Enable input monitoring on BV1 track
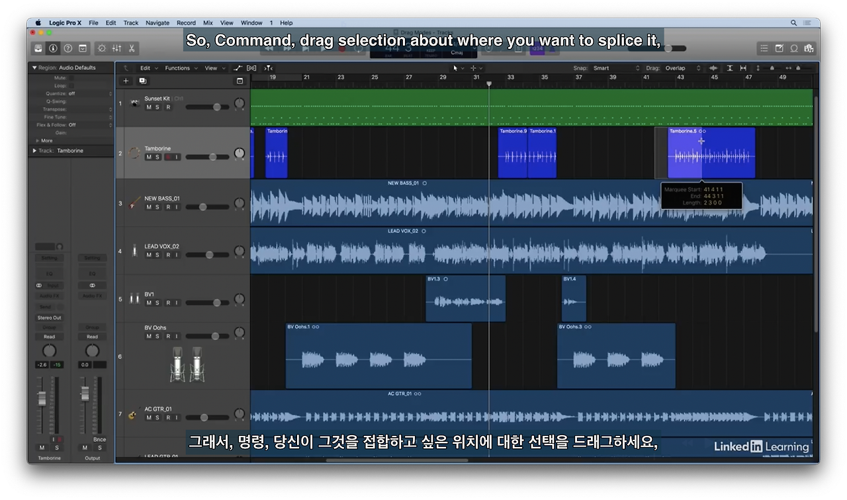The height and width of the screenshot is (500, 847). pyautogui.click(x=177, y=303)
